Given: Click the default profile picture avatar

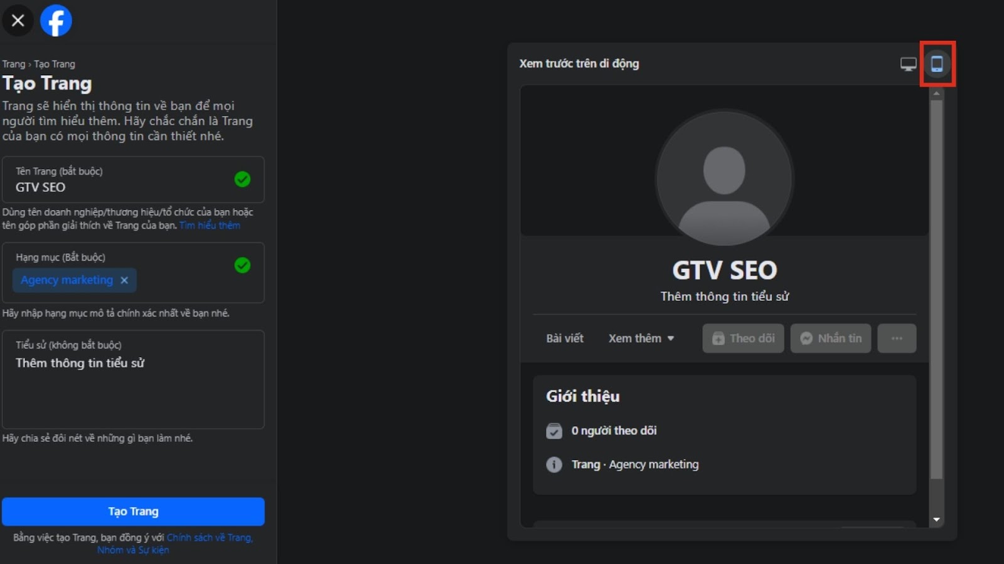Looking at the screenshot, I should (x=724, y=179).
